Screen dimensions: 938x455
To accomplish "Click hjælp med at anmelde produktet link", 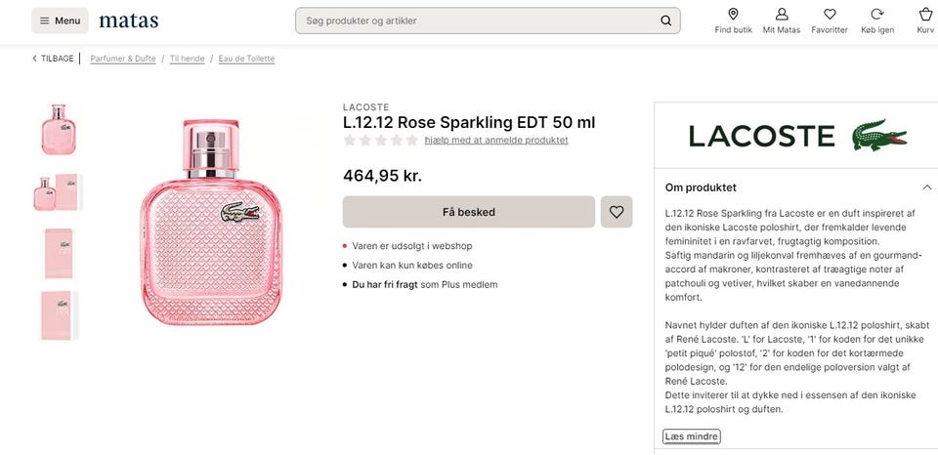I will (x=495, y=141).
